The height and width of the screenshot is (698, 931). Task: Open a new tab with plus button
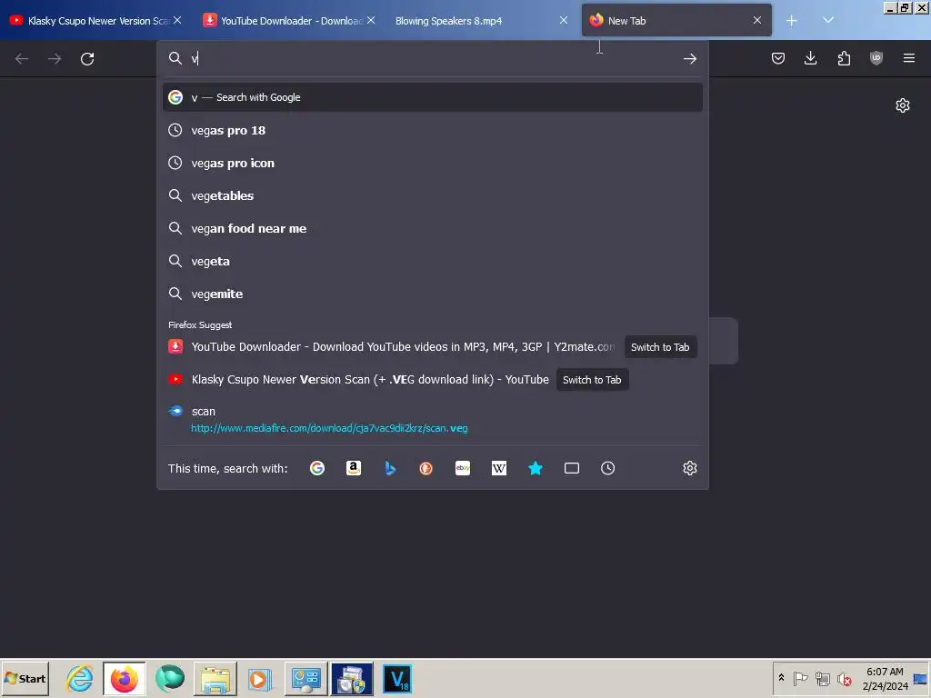click(x=791, y=21)
